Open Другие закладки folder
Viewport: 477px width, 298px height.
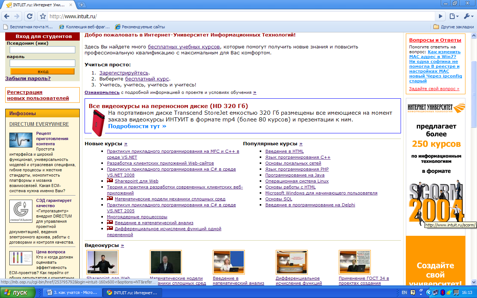click(454, 27)
